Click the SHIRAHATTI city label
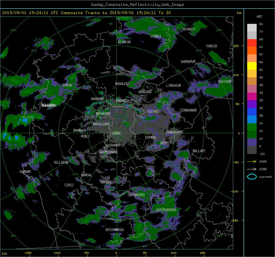The height and width of the screenshot is (257, 275). [115, 145]
